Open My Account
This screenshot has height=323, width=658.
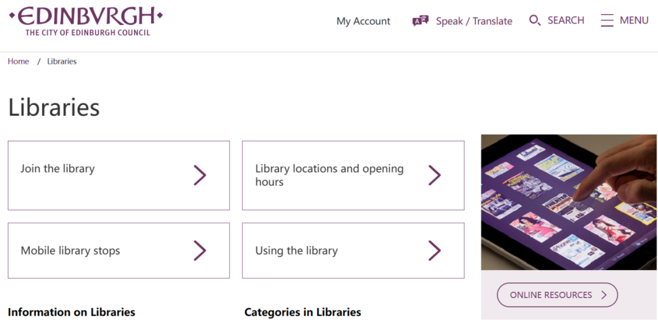(363, 21)
